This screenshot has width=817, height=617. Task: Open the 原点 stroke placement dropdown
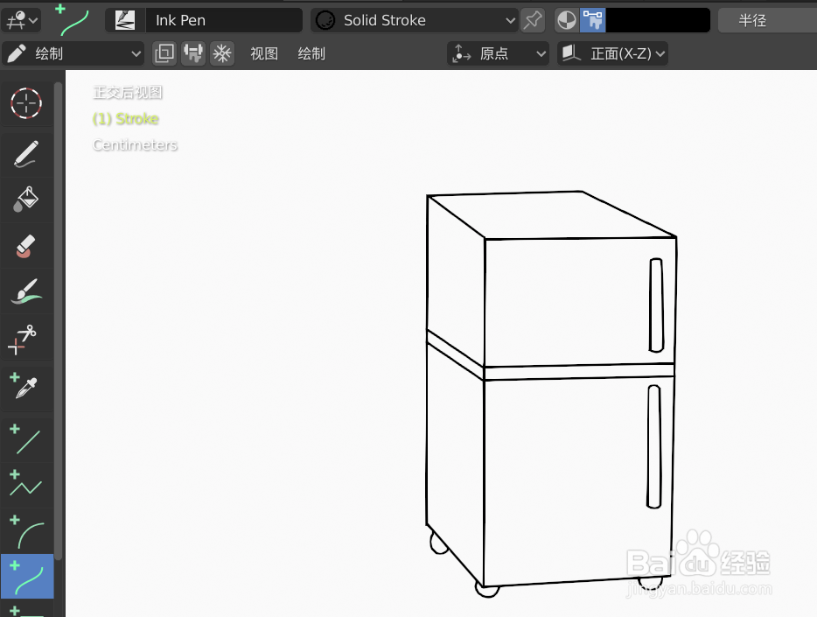point(498,53)
